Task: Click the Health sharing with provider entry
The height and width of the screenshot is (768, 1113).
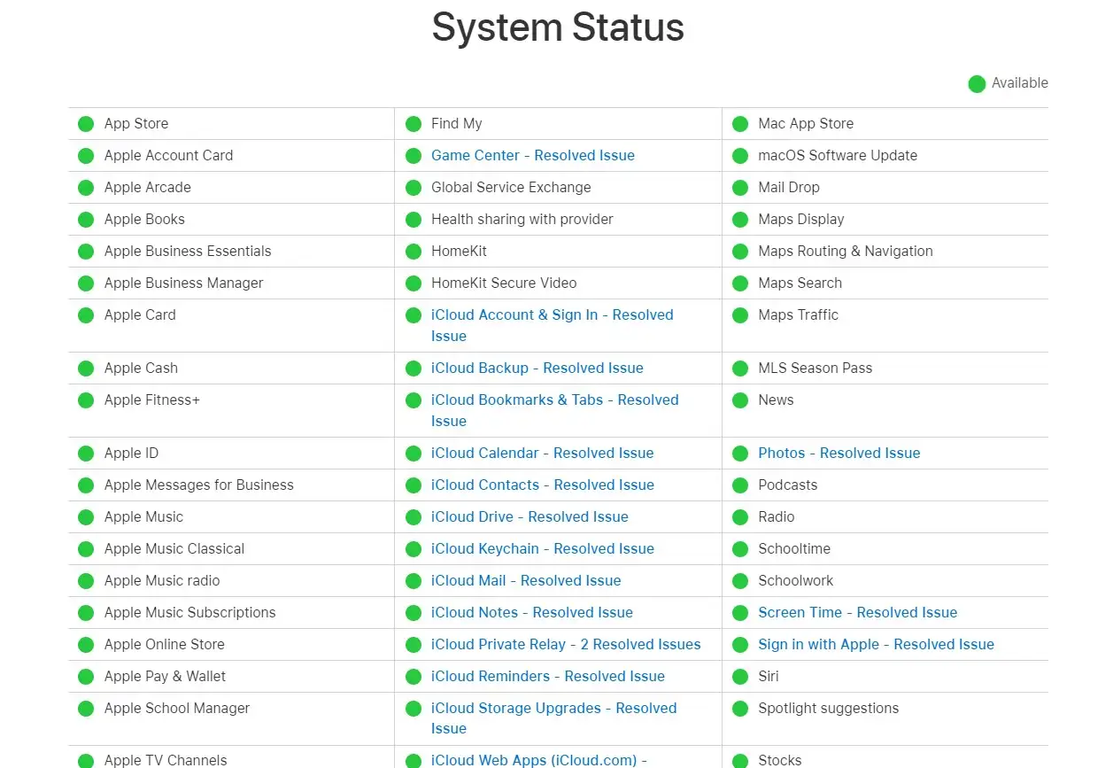Action: pos(522,219)
